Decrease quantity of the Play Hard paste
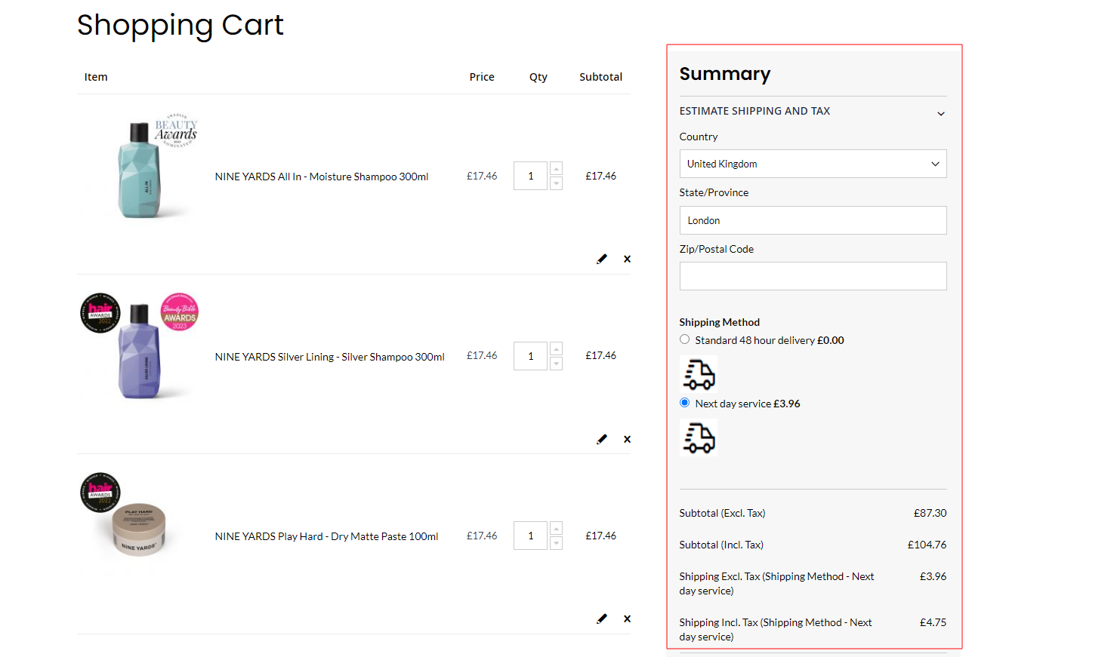Screen dimensions: 1117x657 coord(556,542)
